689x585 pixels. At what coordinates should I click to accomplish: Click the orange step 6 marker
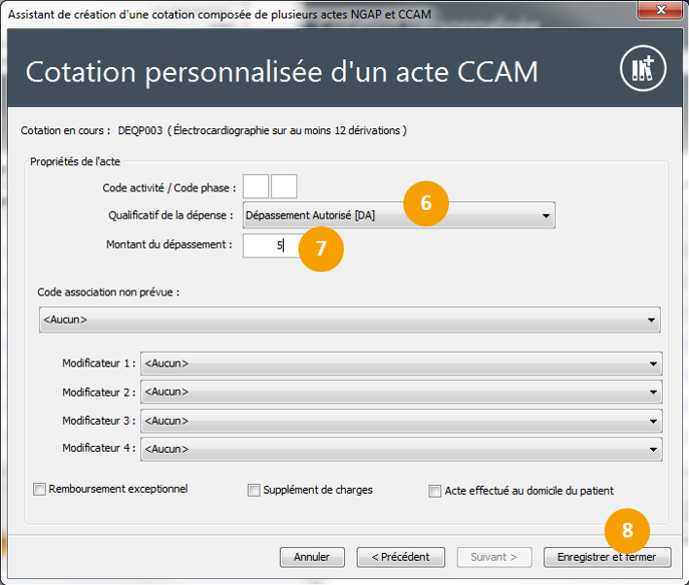pyautogui.click(x=426, y=202)
